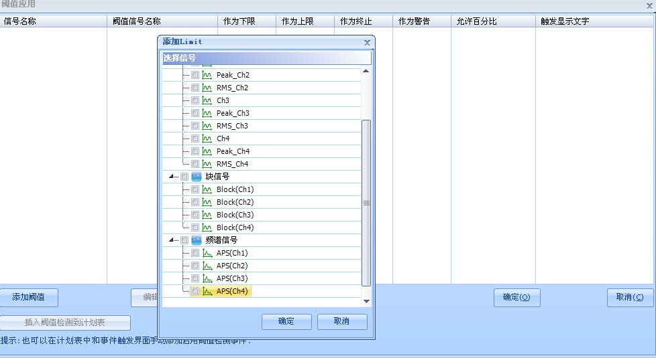Select the Ch4 signal tree item
The width and height of the screenshot is (656, 358).
point(223,139)
